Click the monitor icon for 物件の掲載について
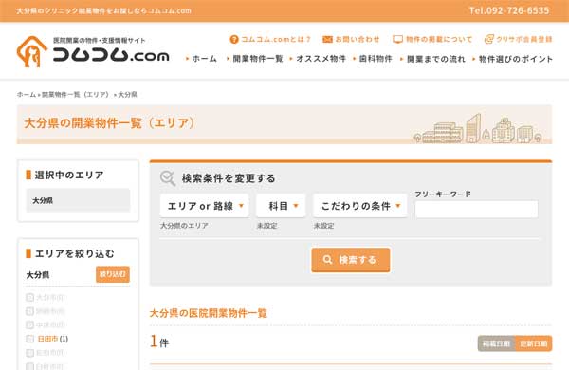The width and height of the screenshot is (569, 370). coord(397,39)
